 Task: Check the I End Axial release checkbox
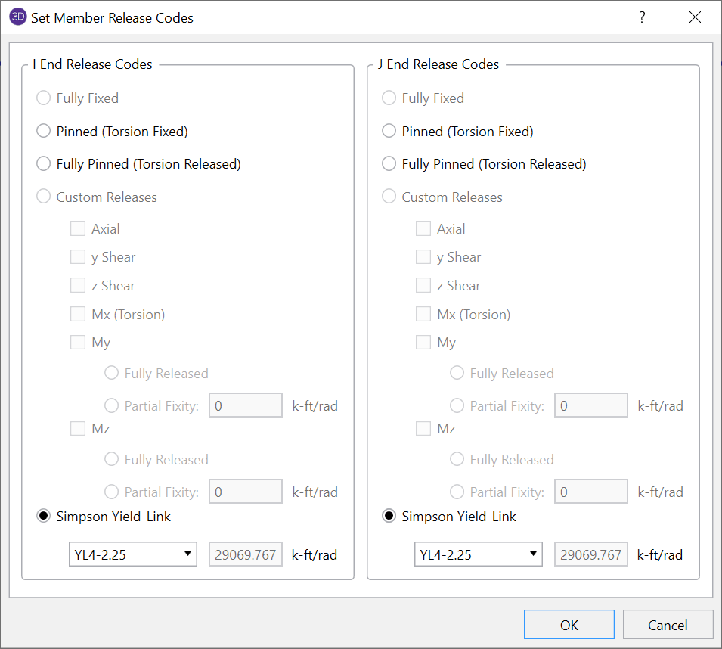point(78,229)
